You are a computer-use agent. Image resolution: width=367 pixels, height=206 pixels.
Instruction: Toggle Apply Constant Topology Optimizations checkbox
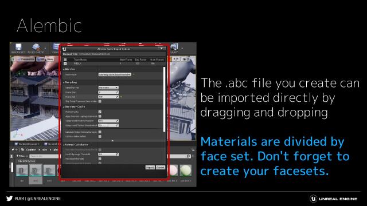tap(100, 116)
